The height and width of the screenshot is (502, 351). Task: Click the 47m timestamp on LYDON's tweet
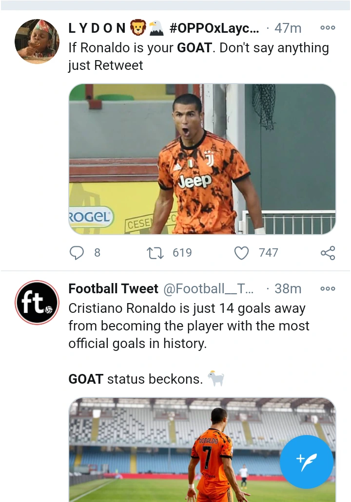click(x=288, y=28)
